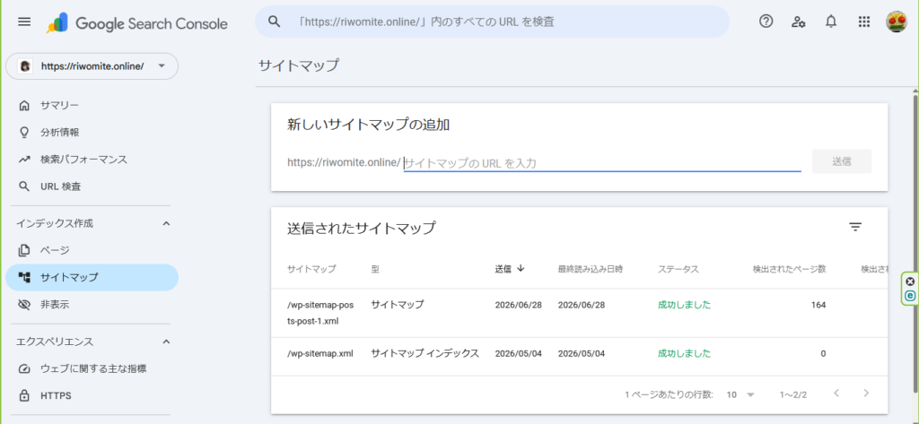Click discovered pages value 164

(x=818, y=305)
